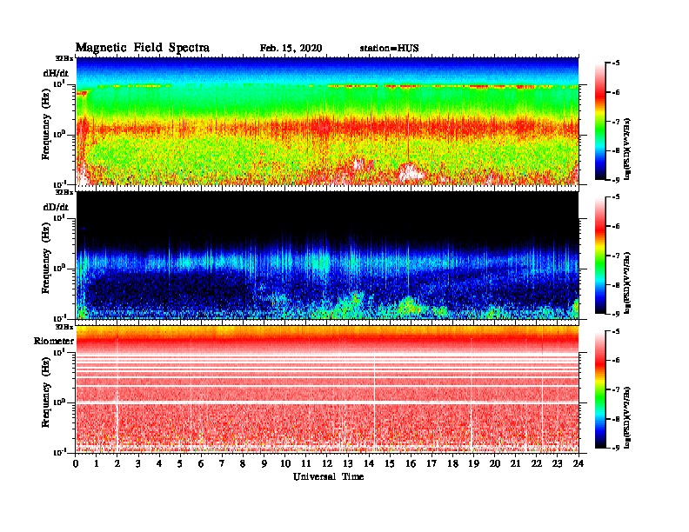Click hour tick label "15" on time axis
Screen dimensions: 689x532
click(390, 463)
